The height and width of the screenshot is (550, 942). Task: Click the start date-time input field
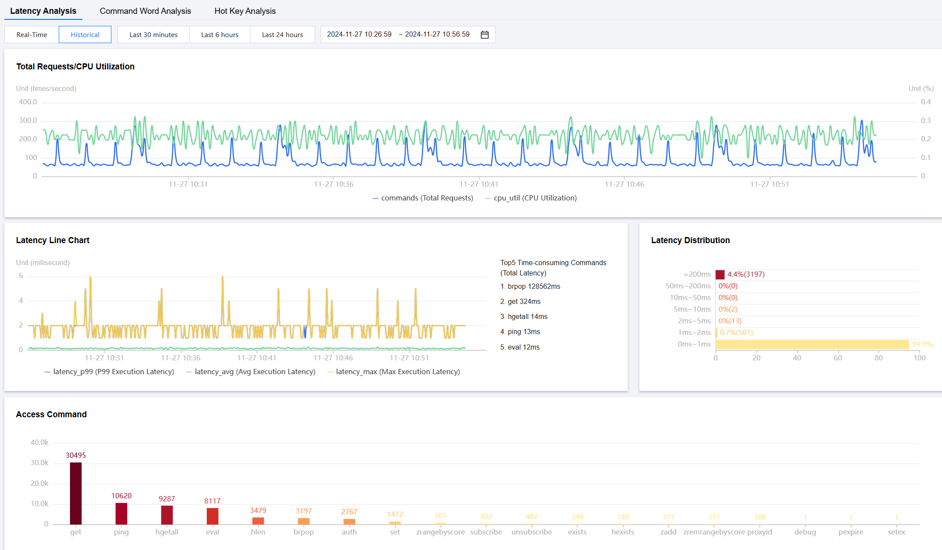(359, 34)
